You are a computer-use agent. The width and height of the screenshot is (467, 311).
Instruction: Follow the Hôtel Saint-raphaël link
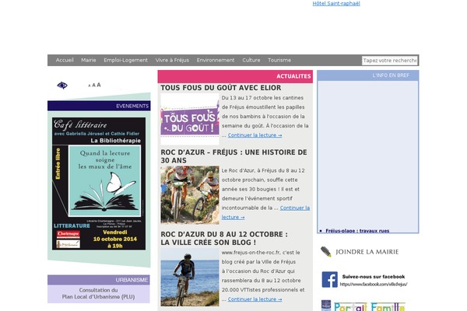[336, 4]
